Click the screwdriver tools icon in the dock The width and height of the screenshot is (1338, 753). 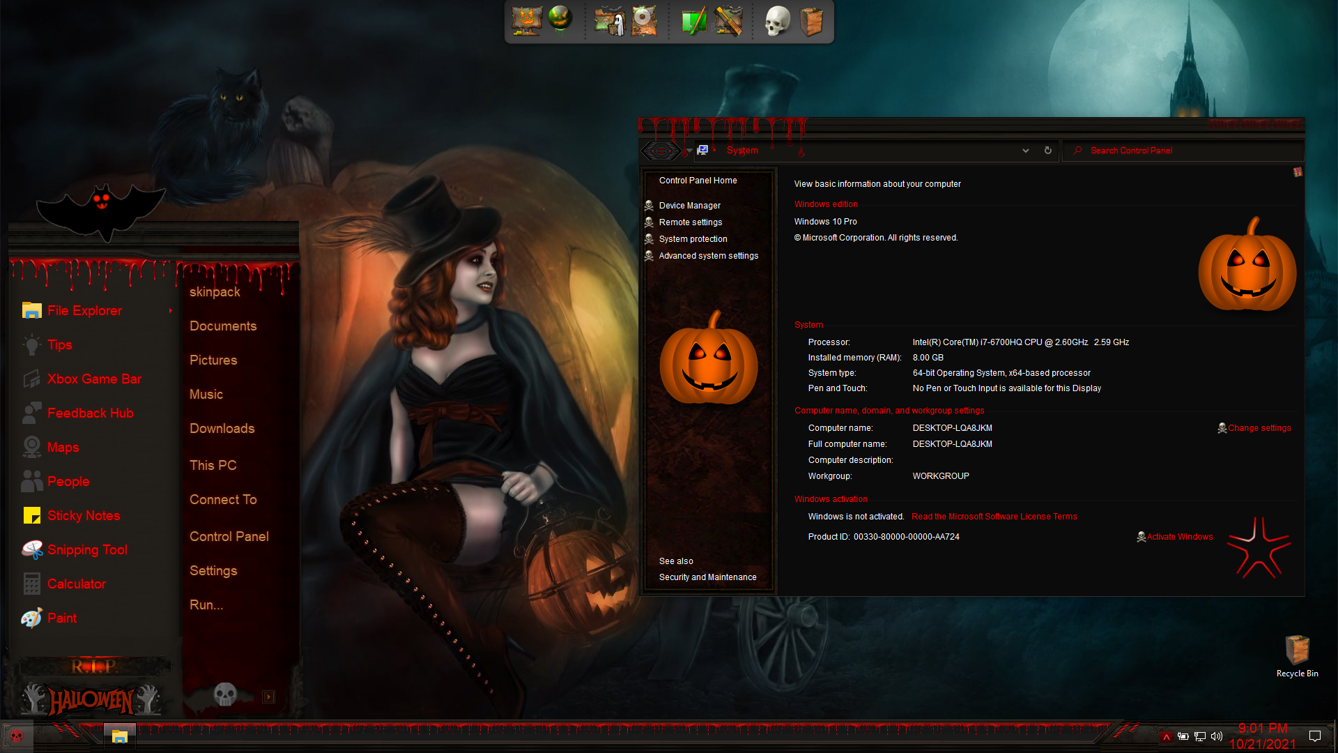pyautogui.click(x=728, y=21)
